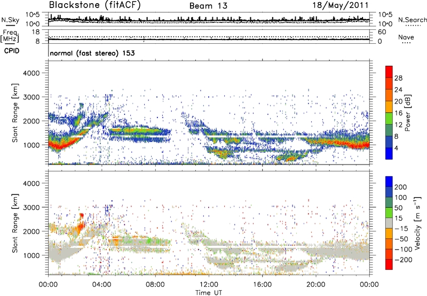
Task: Click the '-50' velocity scale value
Action: (401, 239)
